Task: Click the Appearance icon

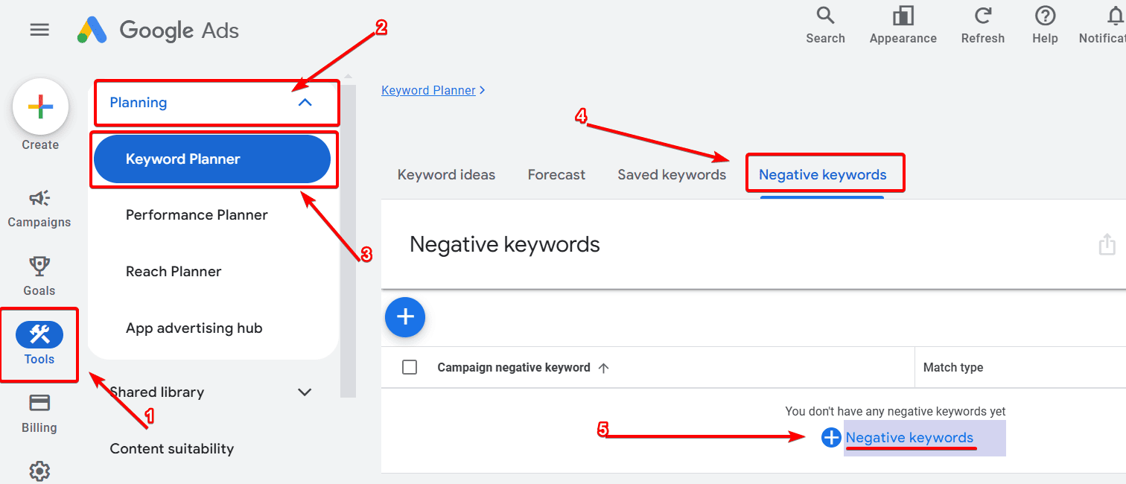Action: coord(903,22)
